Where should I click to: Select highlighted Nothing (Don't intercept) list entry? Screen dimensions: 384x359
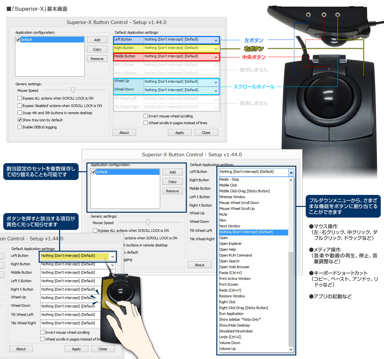click(x=254, y=232)
